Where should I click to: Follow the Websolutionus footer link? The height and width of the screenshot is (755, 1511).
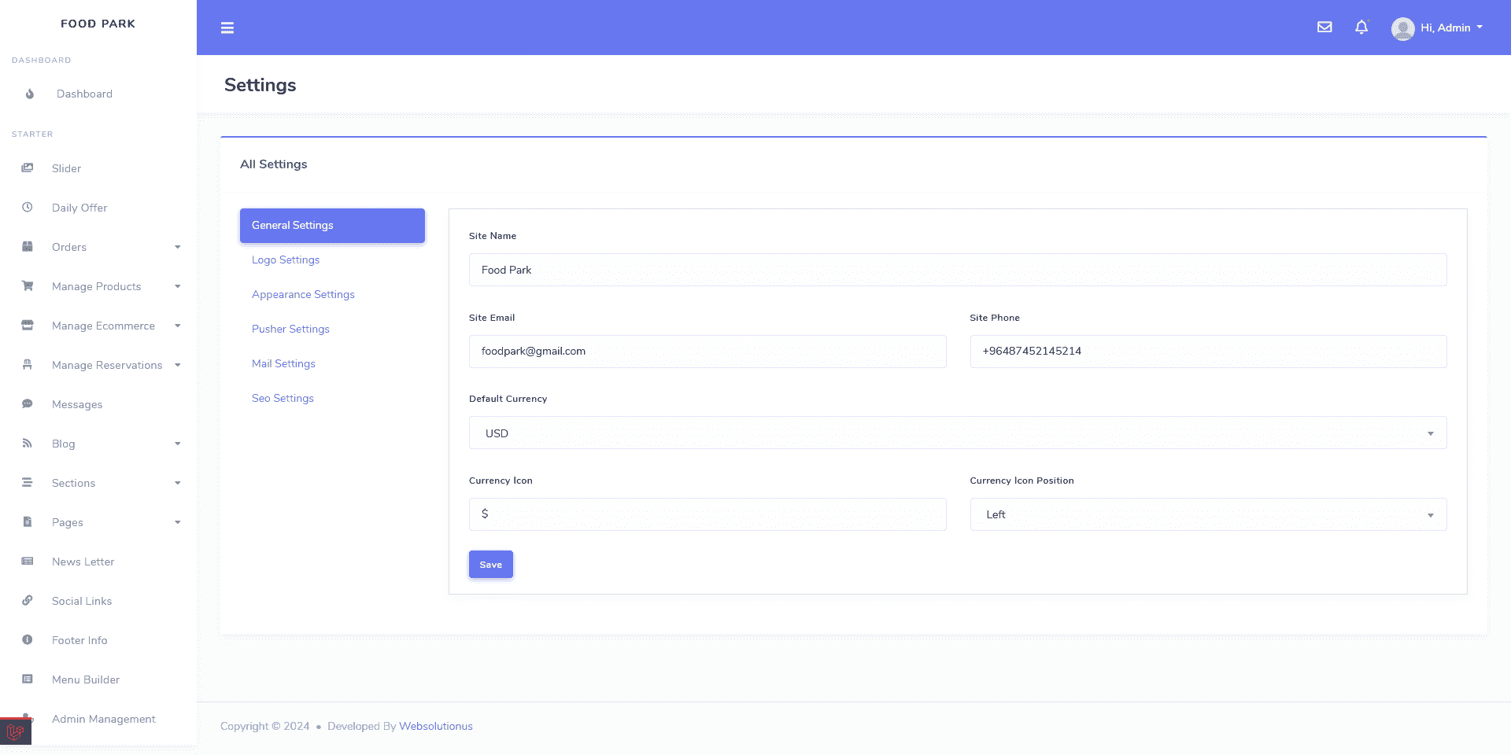[435, 727]
